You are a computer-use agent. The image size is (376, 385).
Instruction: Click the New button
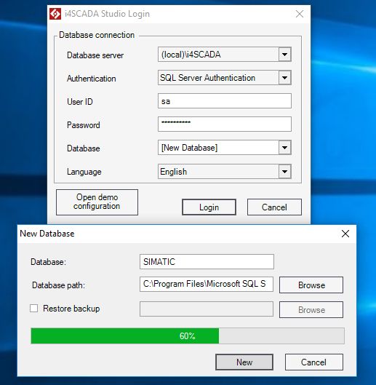[244, 362]
